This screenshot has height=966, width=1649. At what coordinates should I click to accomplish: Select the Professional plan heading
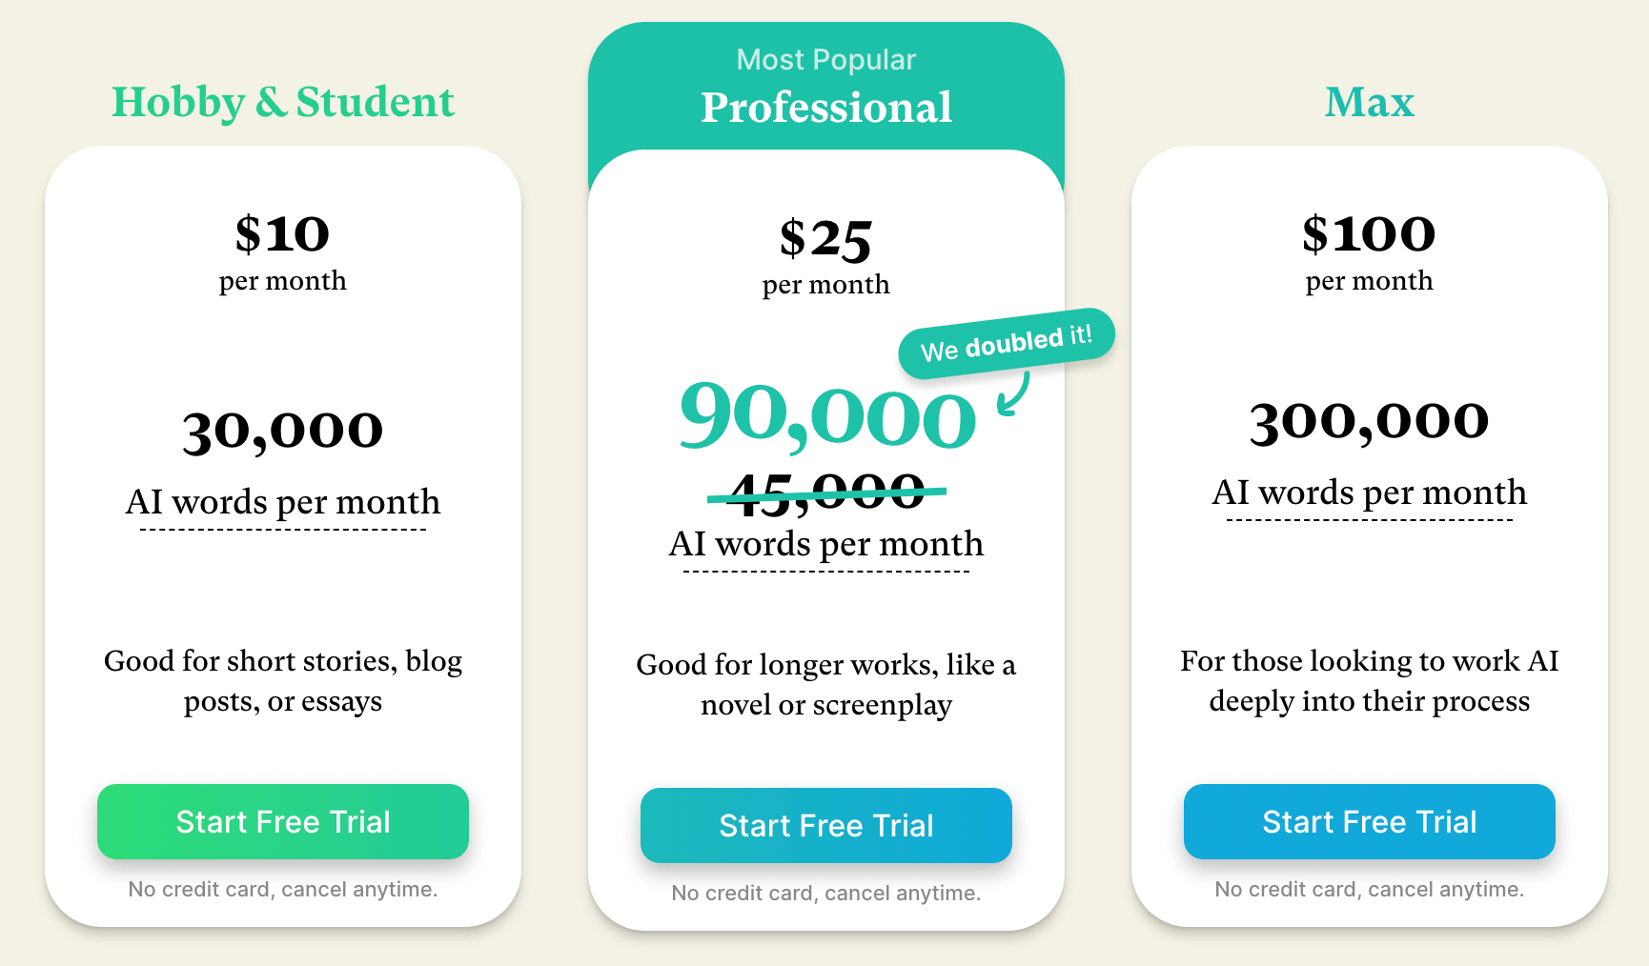pos(825,108)
